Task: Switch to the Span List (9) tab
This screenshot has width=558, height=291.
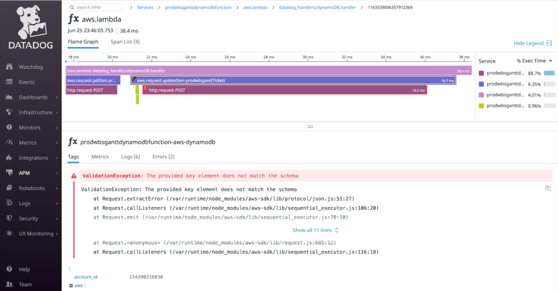Action: coord(125,41)
